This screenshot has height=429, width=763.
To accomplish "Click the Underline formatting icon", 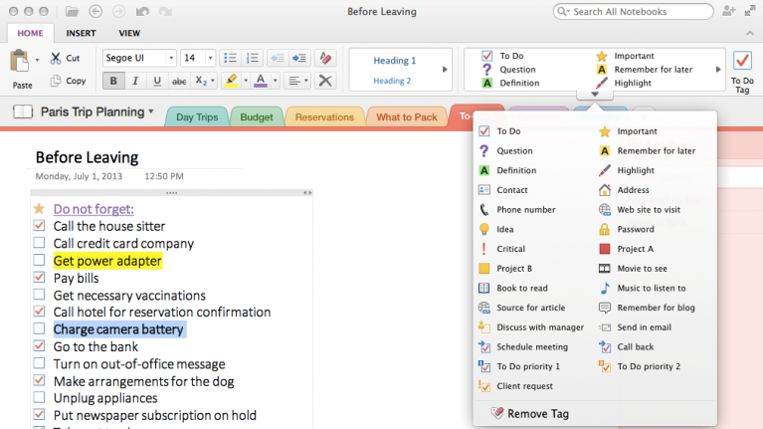I will coord(156,81).
